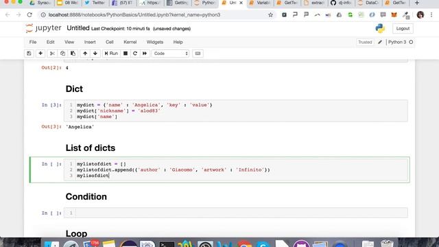Viewport: 439px width, 247px height.
Task: Open the Edit menu
Action: [50, 42]
